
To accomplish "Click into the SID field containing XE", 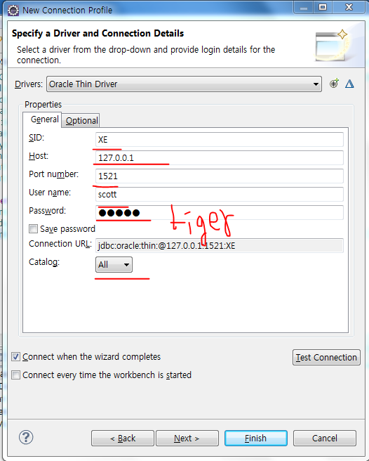I will point(220,139).
